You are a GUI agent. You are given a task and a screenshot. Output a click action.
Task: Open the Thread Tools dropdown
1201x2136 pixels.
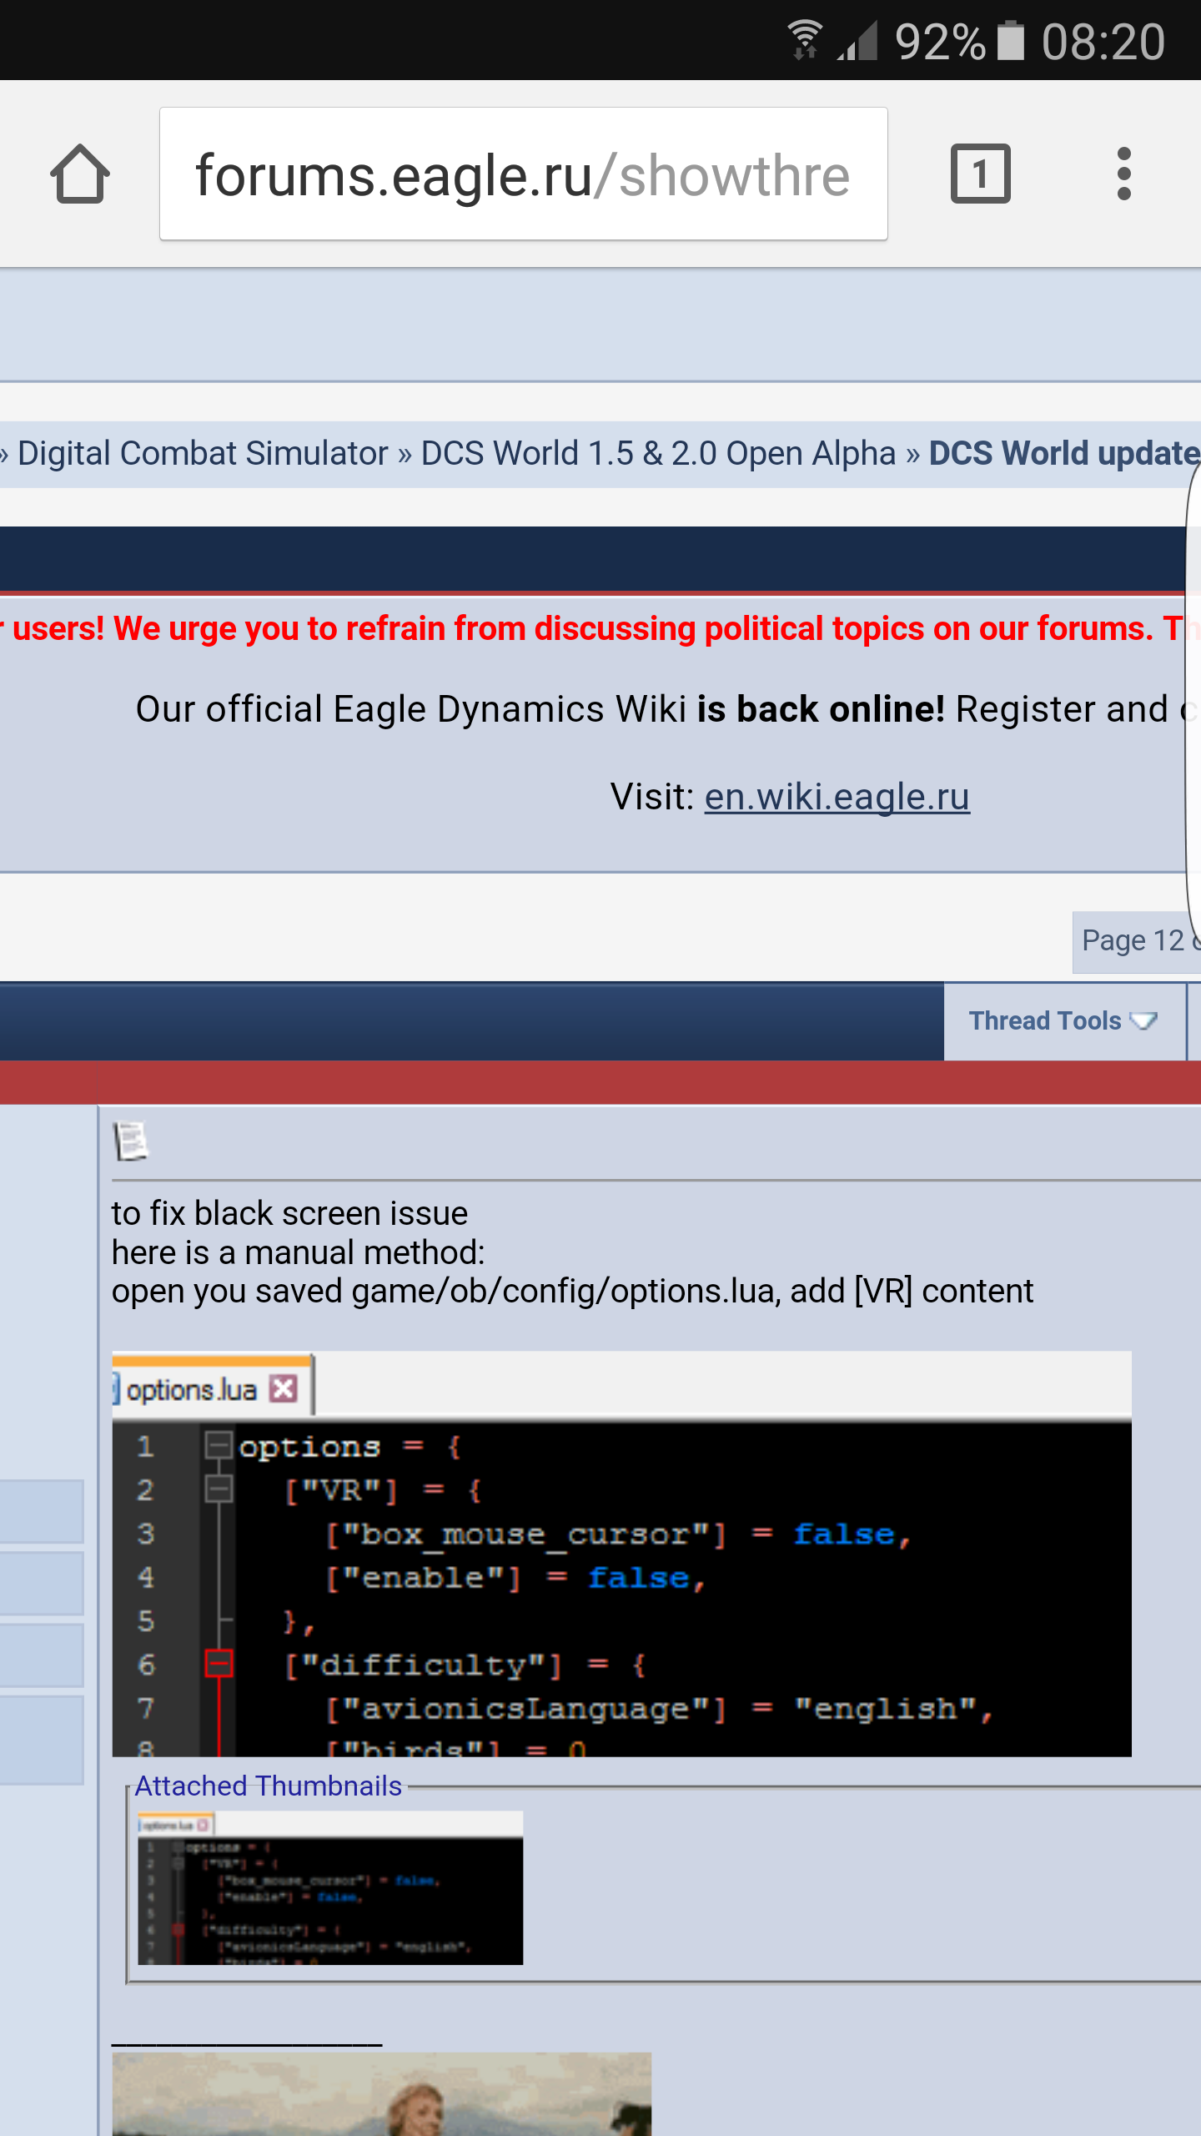(1063, 1021)
